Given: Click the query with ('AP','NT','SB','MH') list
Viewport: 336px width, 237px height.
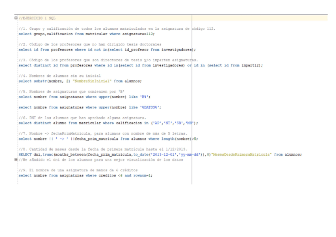Looking at the screenshot, I should pos(108,123).
